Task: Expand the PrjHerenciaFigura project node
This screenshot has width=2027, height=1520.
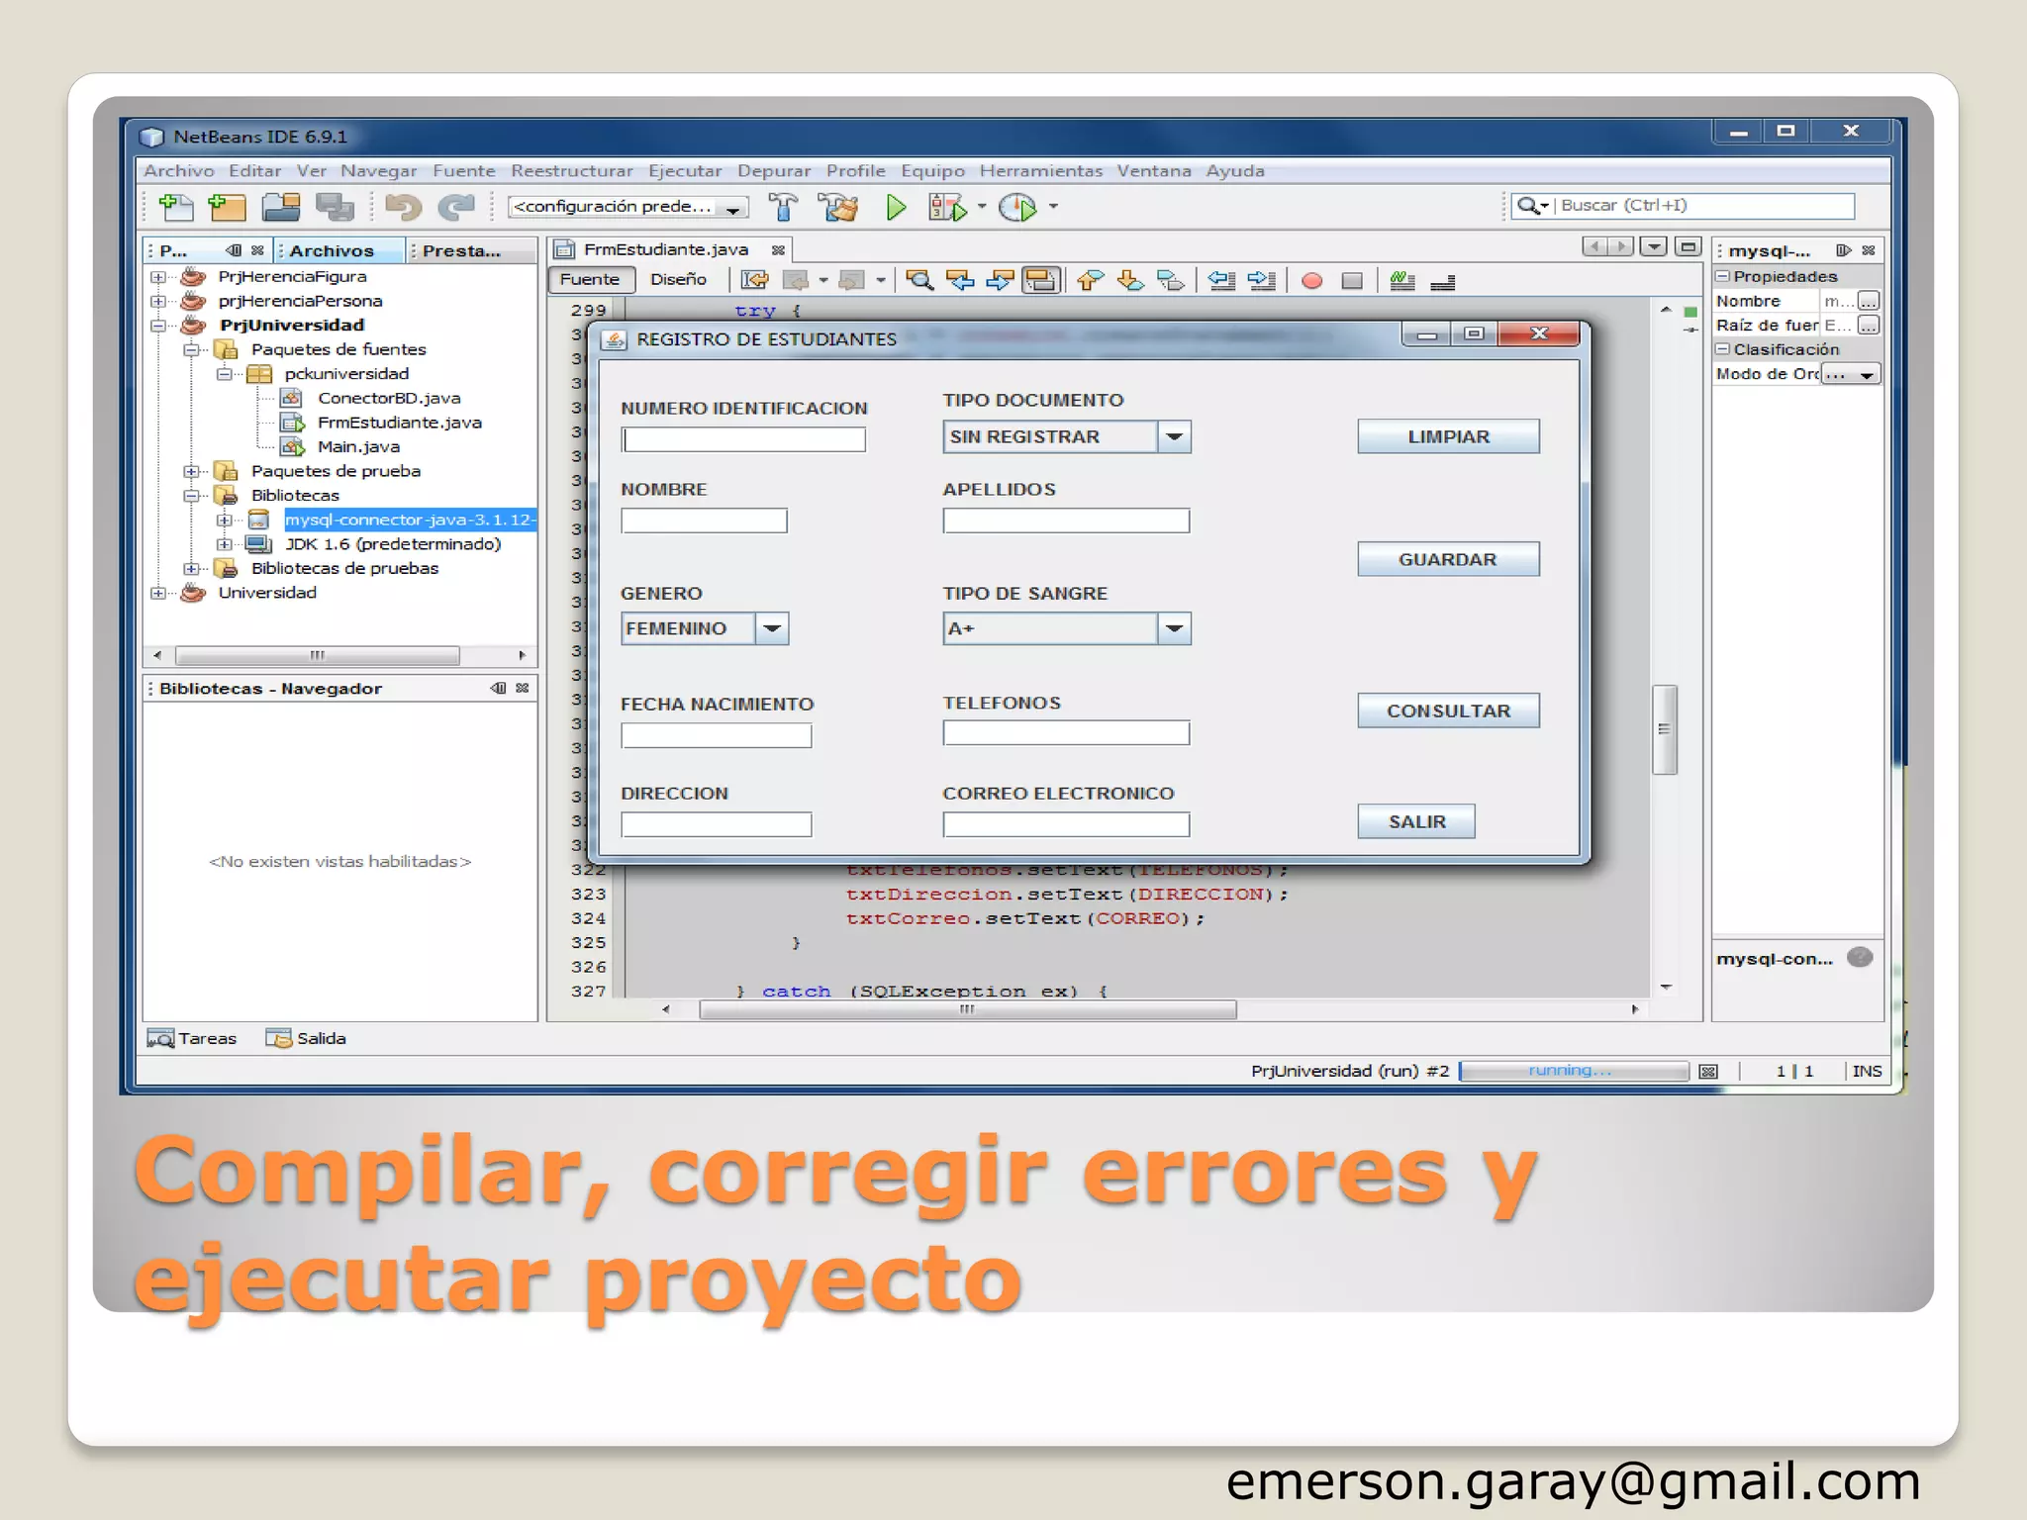Action: pyautogui.click(x=157, y=277)
